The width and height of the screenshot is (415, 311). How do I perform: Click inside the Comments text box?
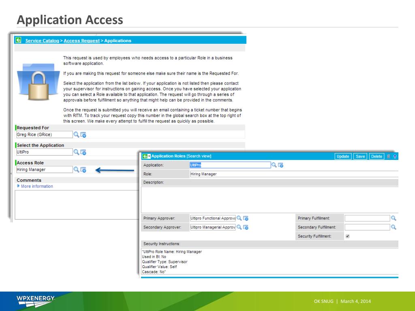coord(77,204)
